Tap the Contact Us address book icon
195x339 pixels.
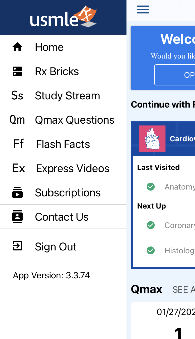coord(17,217)
